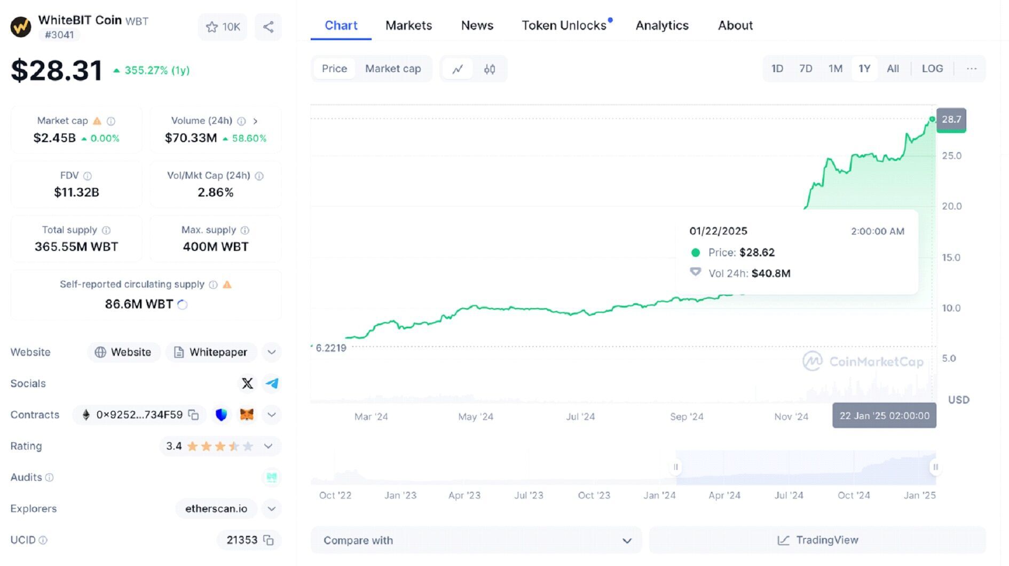Image resolution: width=1009 pixels, height=566 pixels.
Task: Toggle LOG scale on chart
Action: click(x=932, y=69)
